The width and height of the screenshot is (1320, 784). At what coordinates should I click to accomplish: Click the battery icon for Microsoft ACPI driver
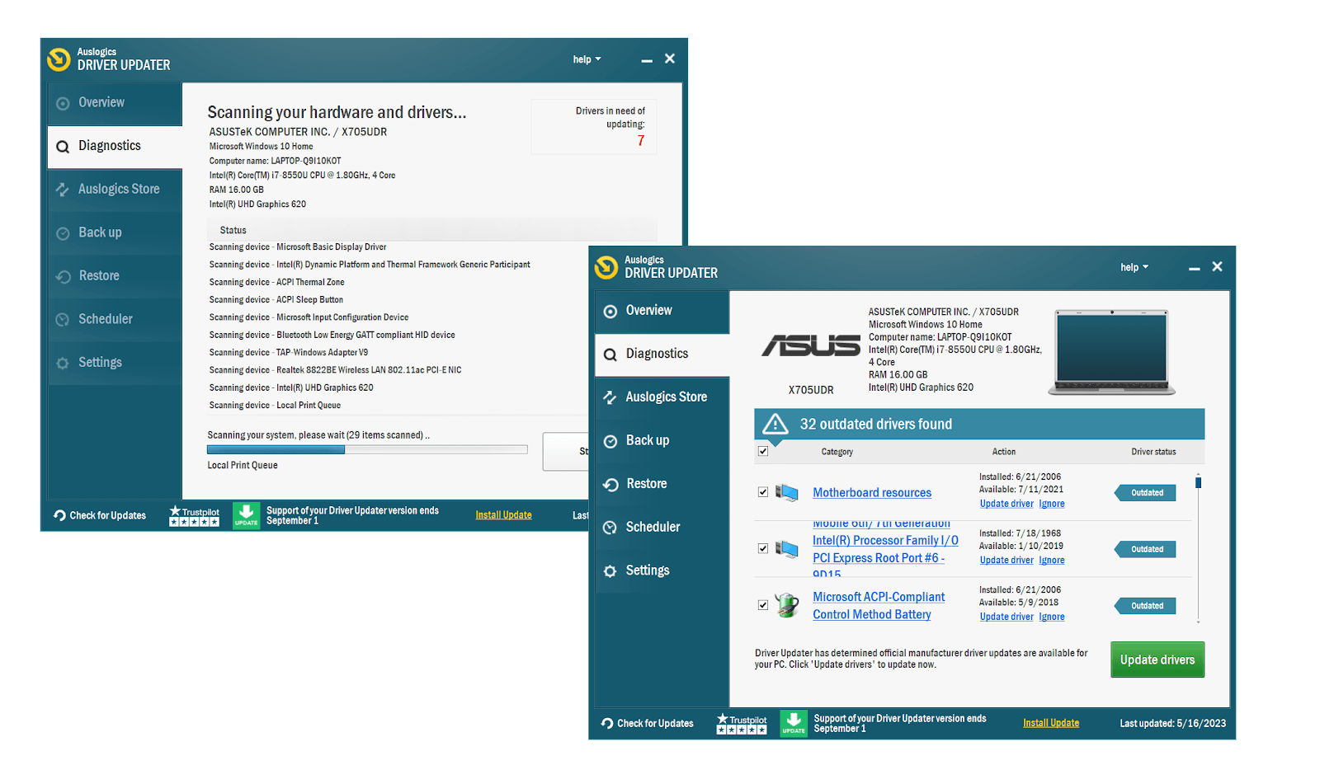pos(788,604)
